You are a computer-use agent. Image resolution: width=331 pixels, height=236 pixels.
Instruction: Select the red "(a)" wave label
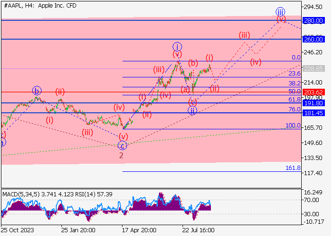coord(185,90)
